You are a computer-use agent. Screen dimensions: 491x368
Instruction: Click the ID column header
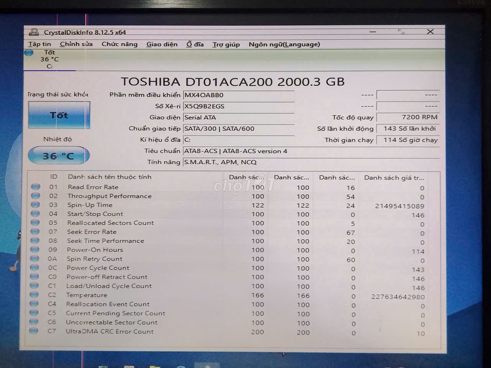54,176
